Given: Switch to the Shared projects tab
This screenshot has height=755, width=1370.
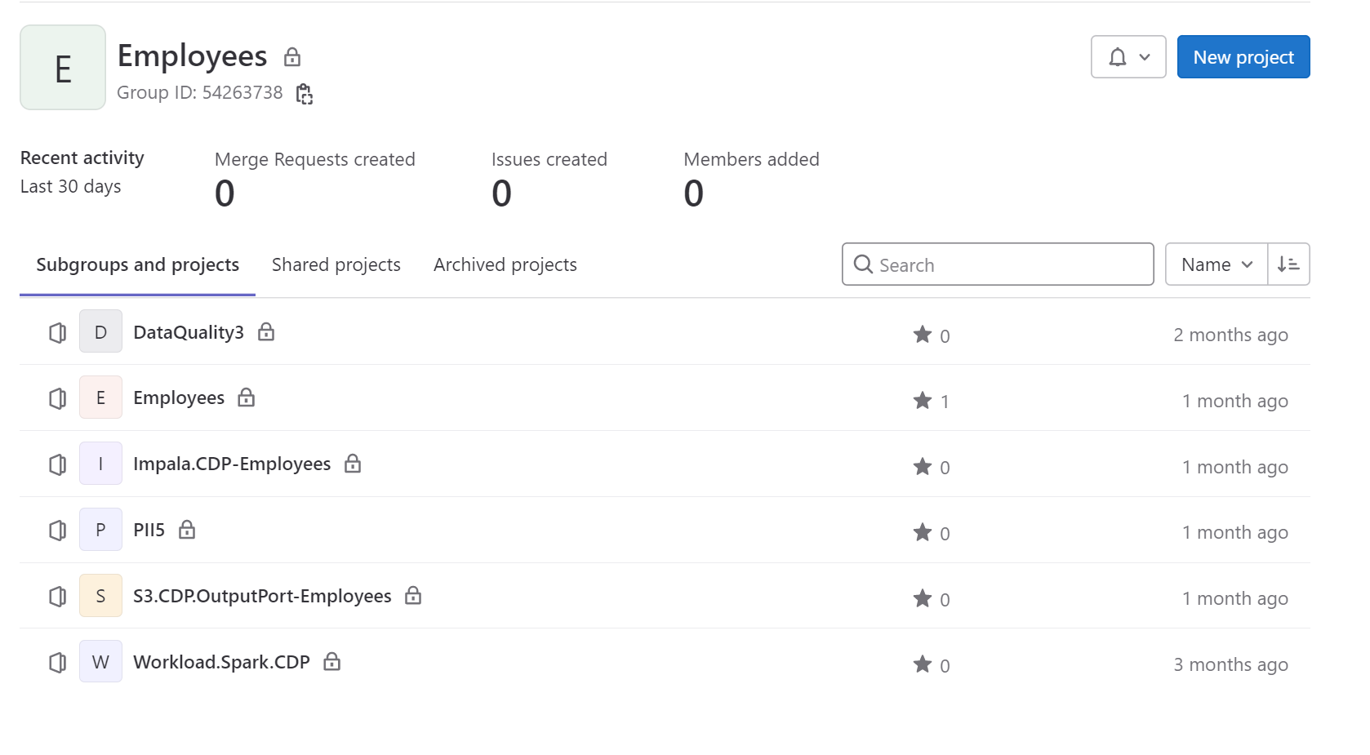Looking at the screenshot, I should tap(336, 264).
